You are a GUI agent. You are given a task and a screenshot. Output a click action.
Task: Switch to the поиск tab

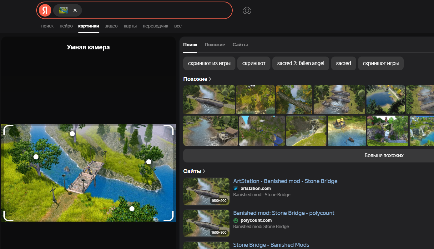click(x=47, y=26)
